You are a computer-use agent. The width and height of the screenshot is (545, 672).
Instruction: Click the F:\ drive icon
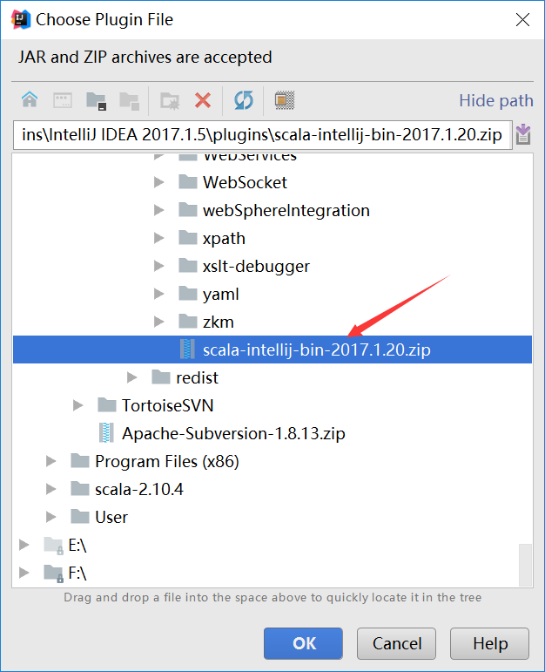[53, 573]
